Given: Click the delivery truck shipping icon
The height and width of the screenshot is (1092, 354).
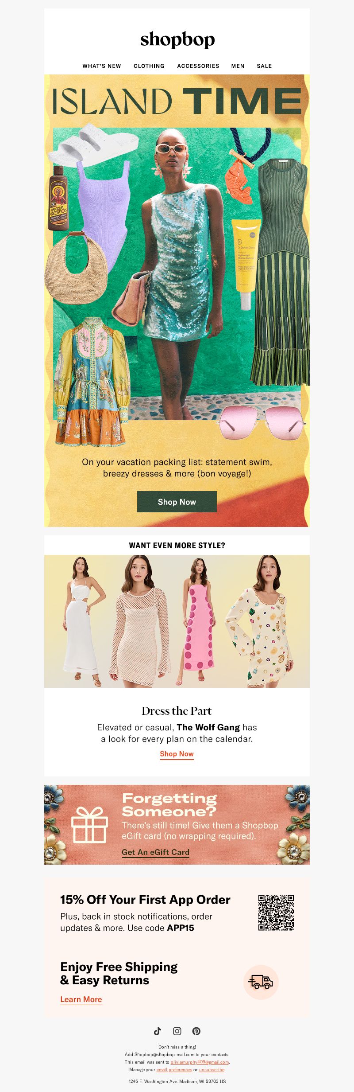Looking at the screenshot, I should (261, 982).
